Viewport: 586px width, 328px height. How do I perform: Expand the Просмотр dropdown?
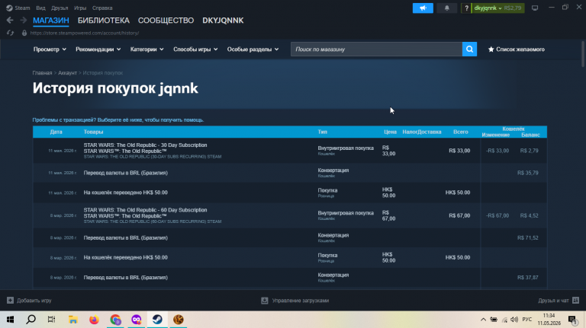(50, 49)
